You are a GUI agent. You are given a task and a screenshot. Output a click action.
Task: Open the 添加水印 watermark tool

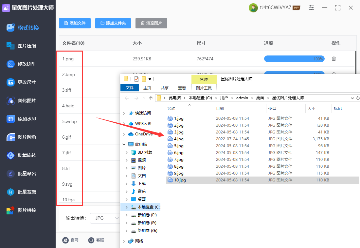pos(21,119)
